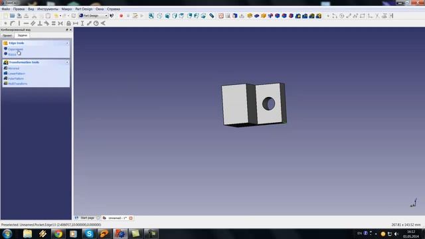Select the Unnamed : 1* document tab
425x239 pixels.
click(x=118, y=218)
